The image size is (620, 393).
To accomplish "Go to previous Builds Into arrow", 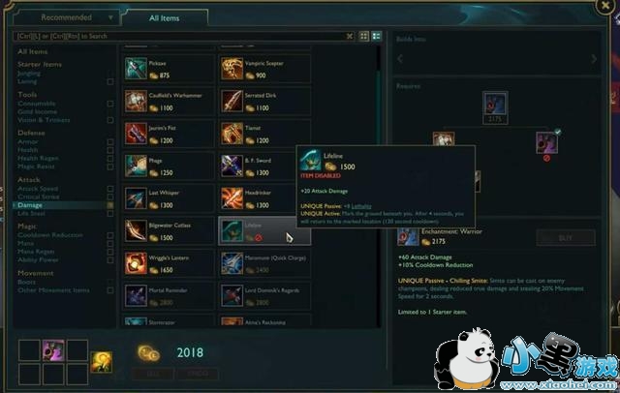I will [x=400, y=59].
